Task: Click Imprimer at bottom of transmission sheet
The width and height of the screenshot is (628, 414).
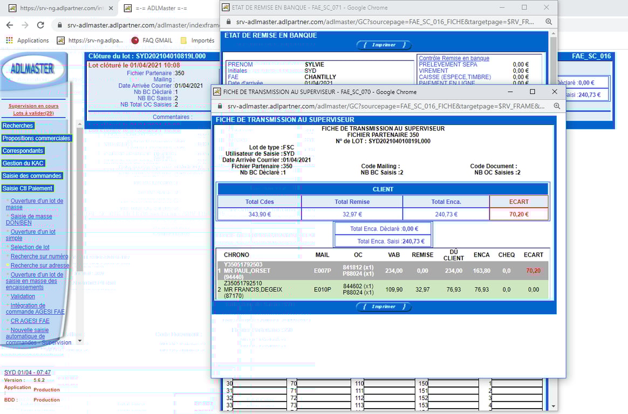Action: (384, 307)
